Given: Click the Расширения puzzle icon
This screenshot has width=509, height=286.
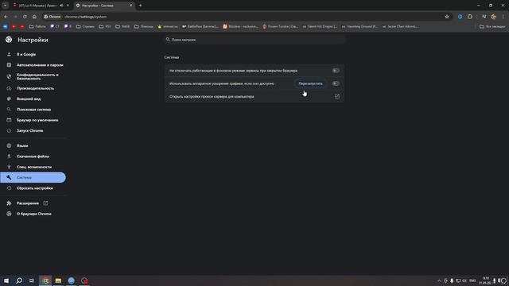Looking at the screenshot, I should [9, 203].
